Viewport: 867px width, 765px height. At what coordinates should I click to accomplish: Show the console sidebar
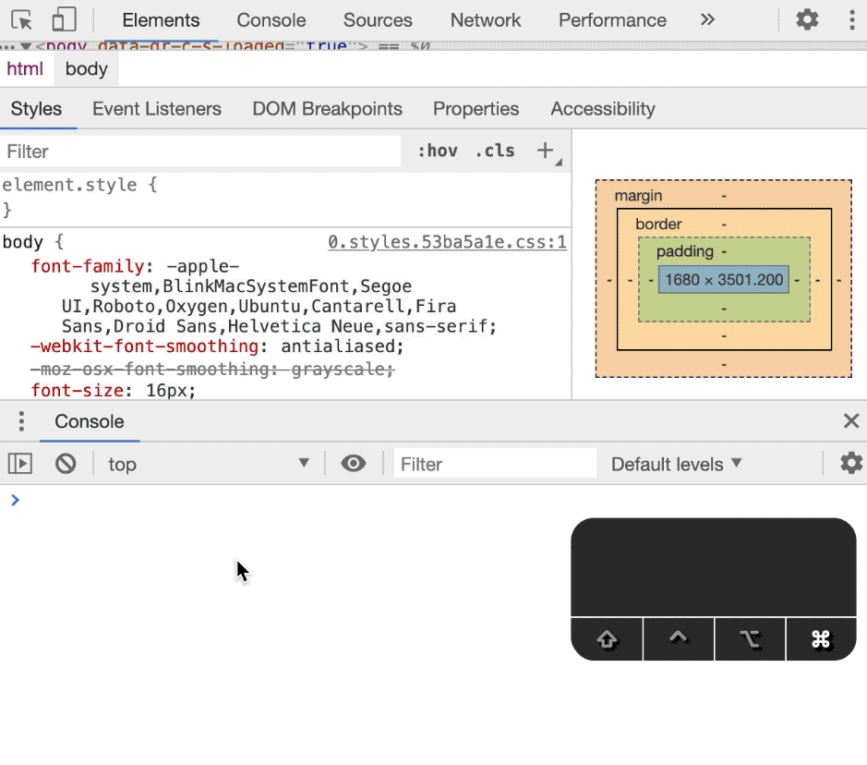(x=20, y=464)
